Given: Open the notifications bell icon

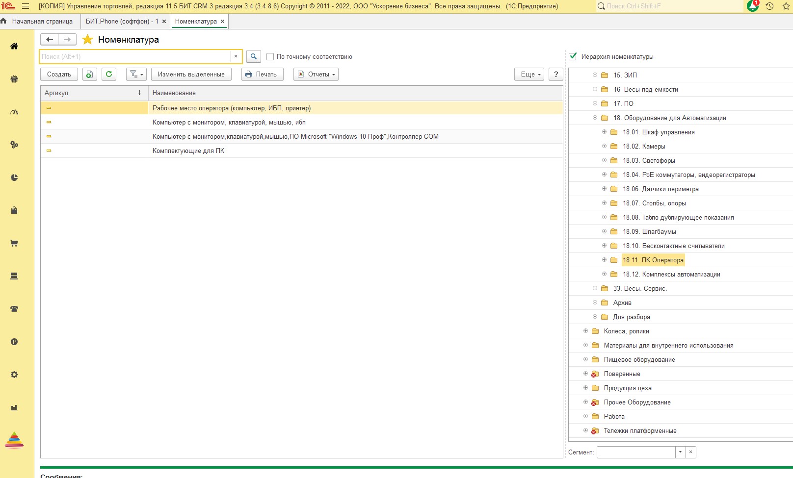Looking at the screenshot, I should pos(752,6).
